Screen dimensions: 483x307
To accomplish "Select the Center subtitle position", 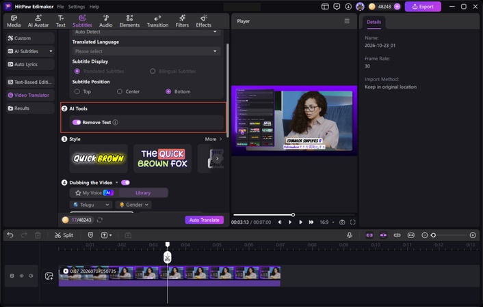I will 120,91.
